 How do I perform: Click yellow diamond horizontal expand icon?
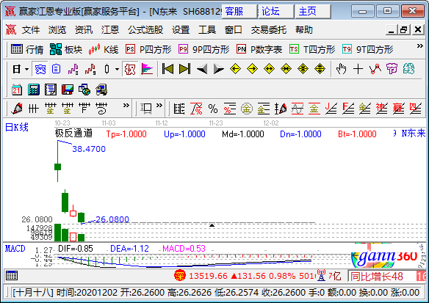coord(269,69)
